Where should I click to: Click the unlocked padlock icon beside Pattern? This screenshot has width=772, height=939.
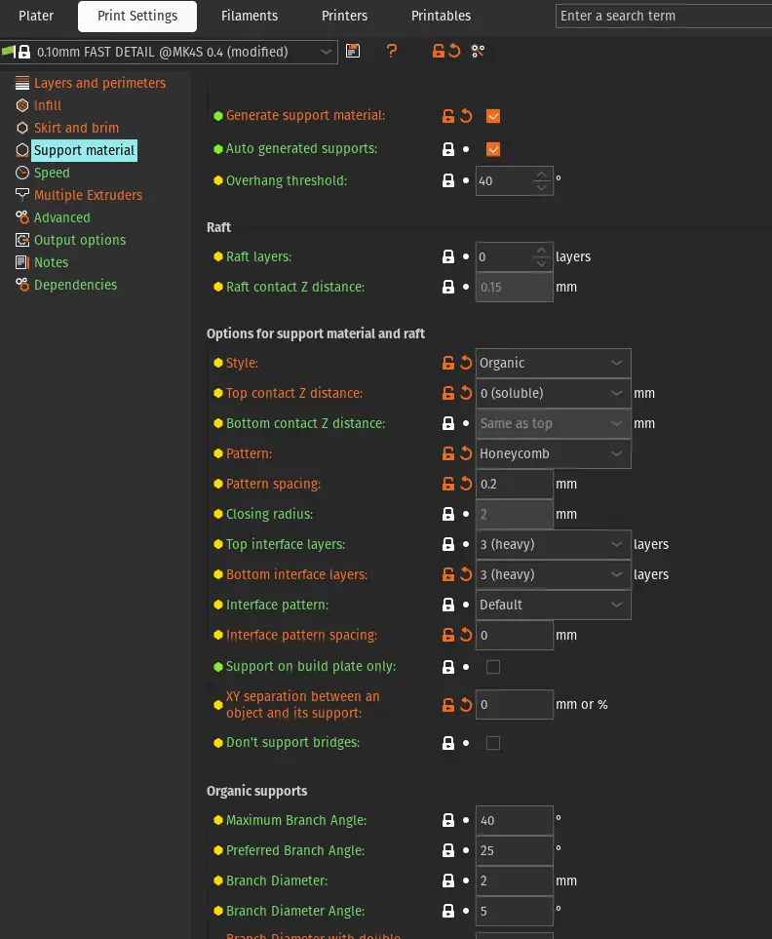click(448, 453)
